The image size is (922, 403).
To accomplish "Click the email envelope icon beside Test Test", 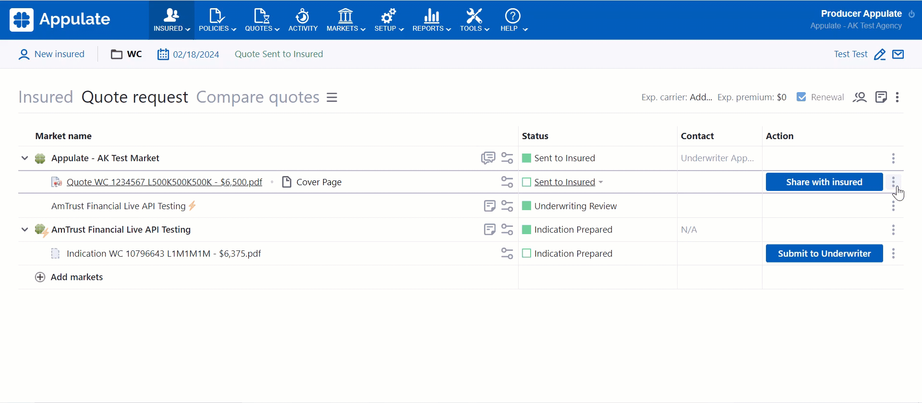I will (898, 54).
